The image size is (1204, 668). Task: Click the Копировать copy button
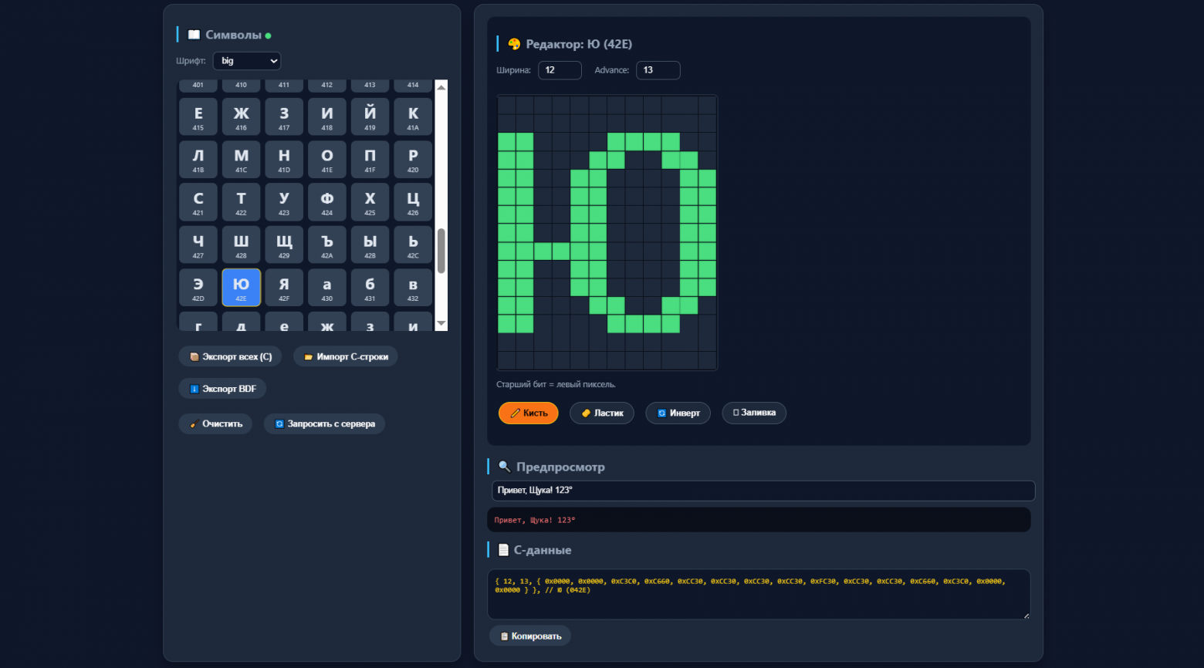(x=530, y=636)
